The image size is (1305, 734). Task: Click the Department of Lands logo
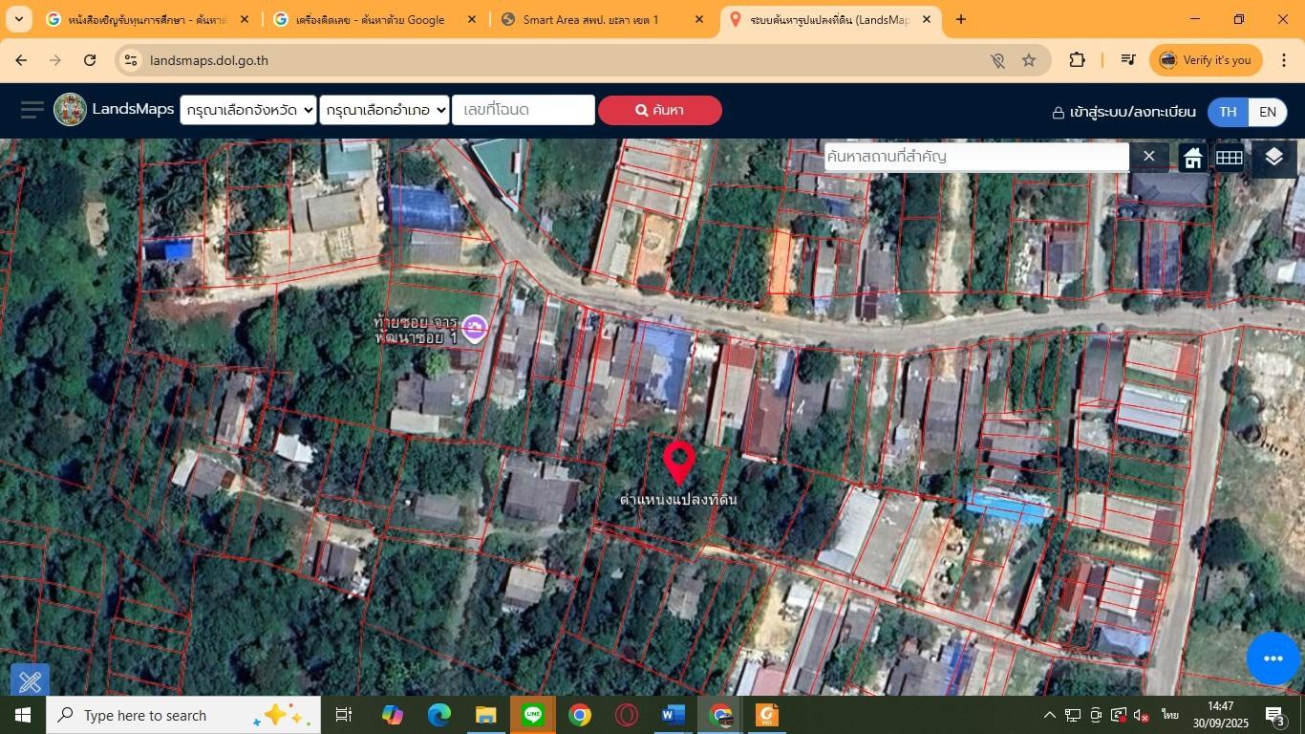click(70, 110)
